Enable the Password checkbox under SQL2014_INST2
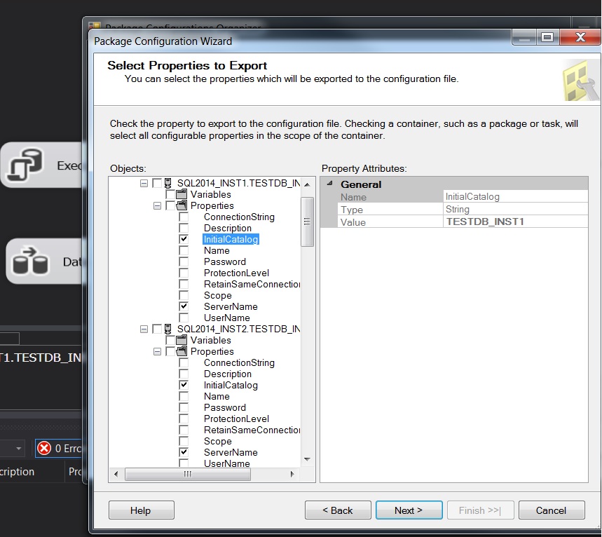Image resolution: width=602 pixels, height=537 pixels. (x=184, y=408)
